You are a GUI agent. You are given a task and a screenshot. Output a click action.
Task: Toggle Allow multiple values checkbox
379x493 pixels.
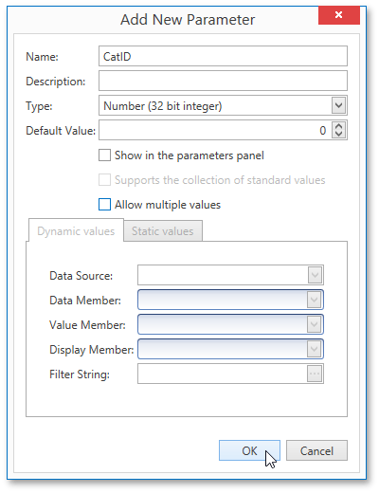click(x=104, y=205)
